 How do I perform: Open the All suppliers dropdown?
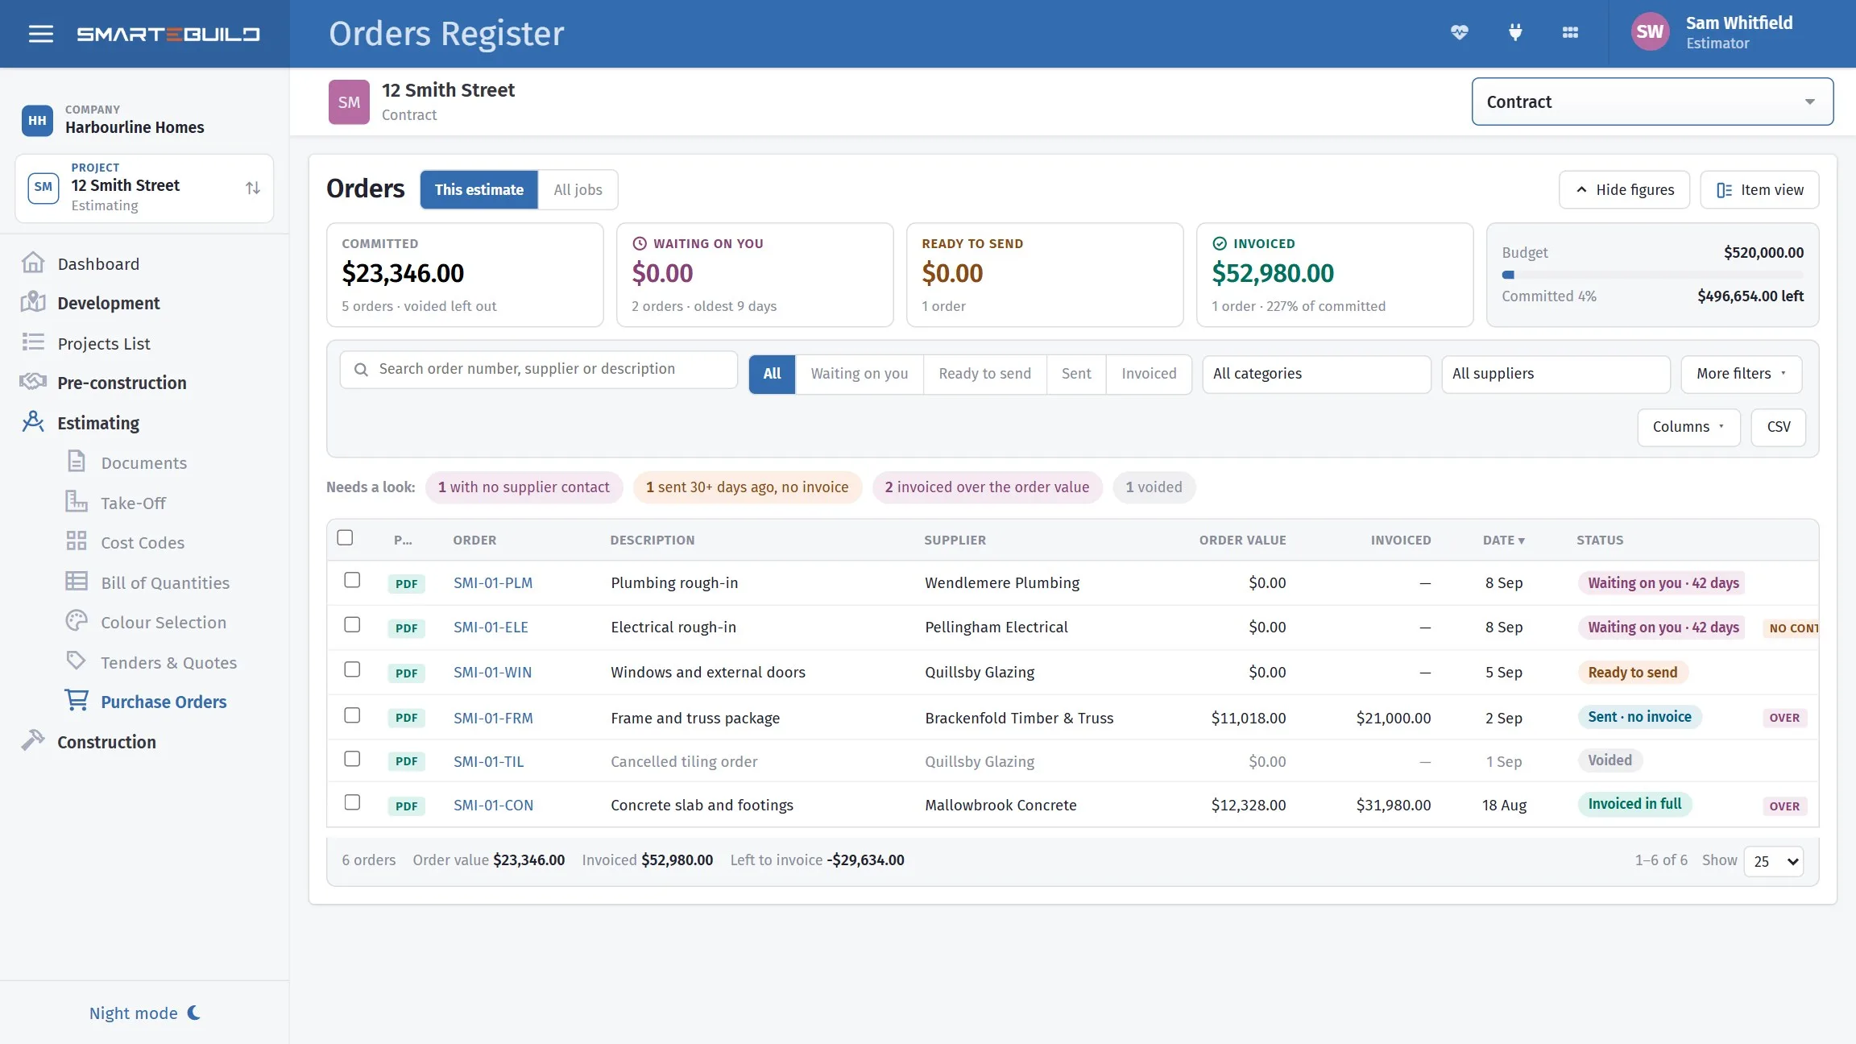click(x=1556, y=374)
